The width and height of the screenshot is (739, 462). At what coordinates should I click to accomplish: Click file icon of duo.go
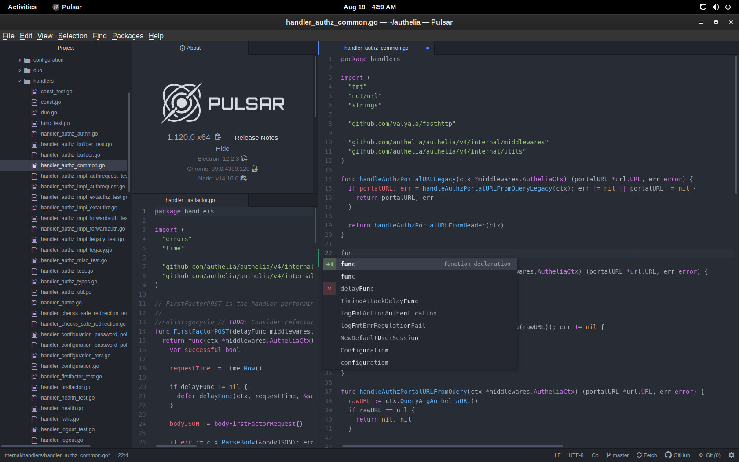pyautogui.click(x=34, y=113)
